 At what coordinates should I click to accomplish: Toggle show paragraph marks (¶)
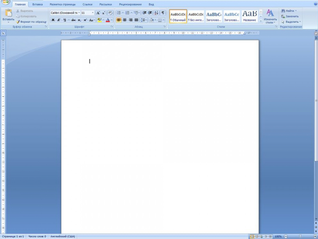pos(163,13)
